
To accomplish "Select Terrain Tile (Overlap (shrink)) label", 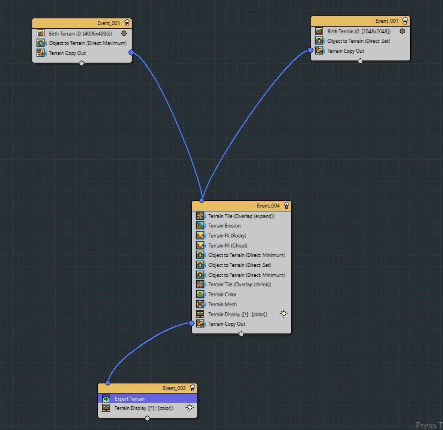I will tap(240, 285).
